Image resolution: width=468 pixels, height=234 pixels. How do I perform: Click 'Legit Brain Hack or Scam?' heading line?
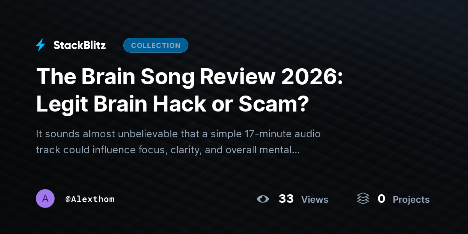pos(172,104)
